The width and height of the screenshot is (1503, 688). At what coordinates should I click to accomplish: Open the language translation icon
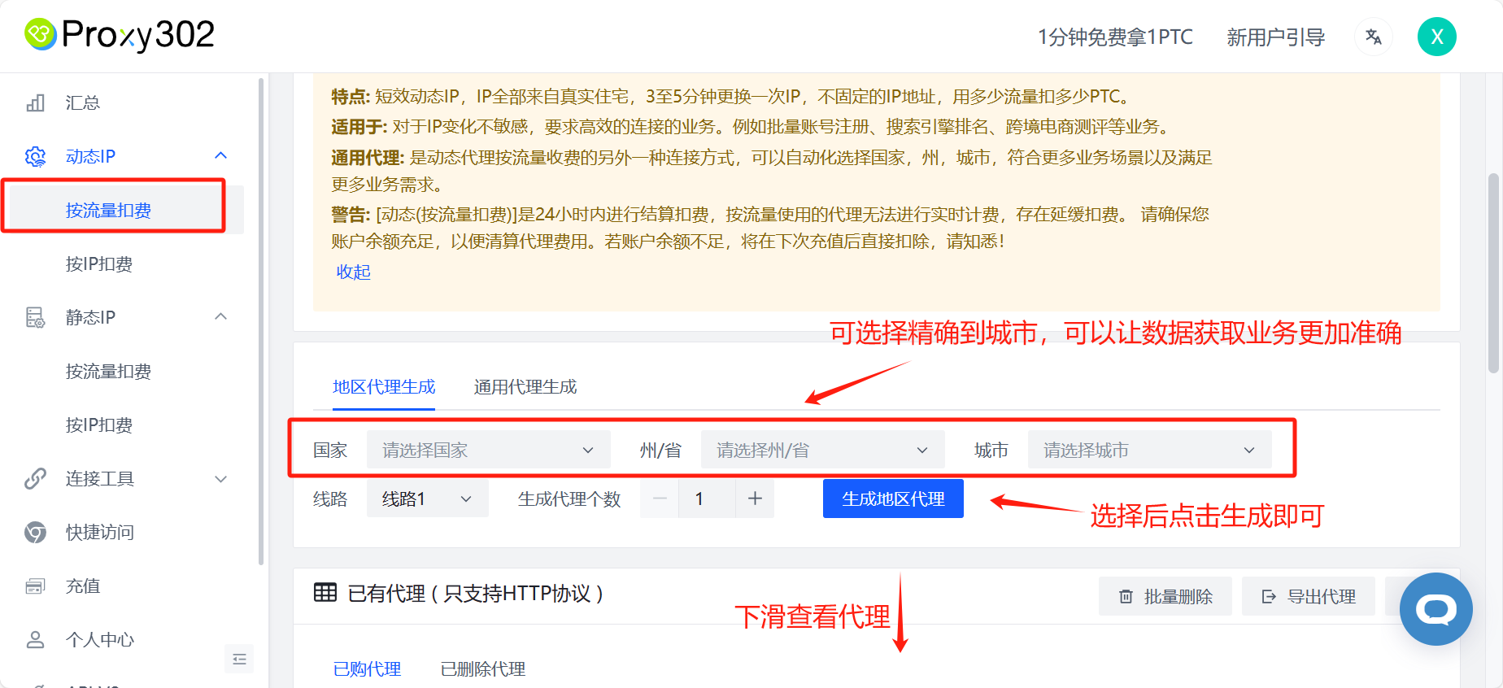[x=1374, y=37]
